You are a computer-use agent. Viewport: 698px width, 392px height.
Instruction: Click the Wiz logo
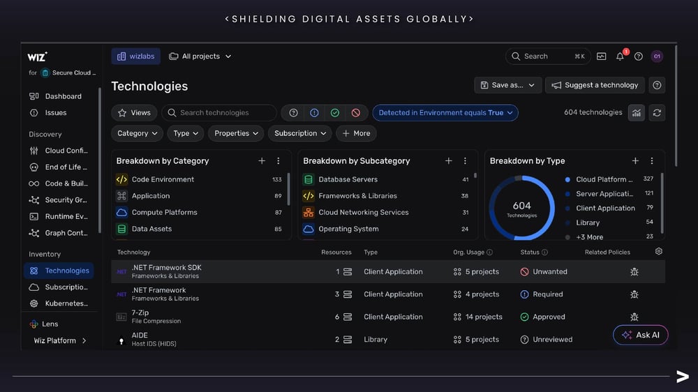click(x=38, y=56)
